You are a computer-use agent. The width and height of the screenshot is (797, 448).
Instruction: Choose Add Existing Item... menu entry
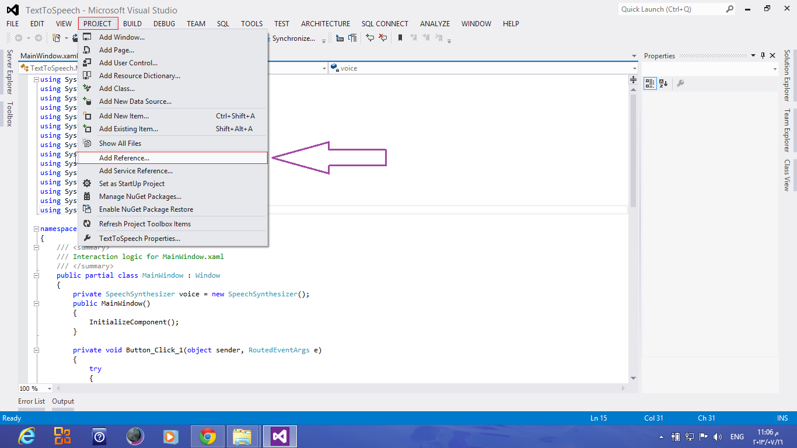(x=173, y=128)
